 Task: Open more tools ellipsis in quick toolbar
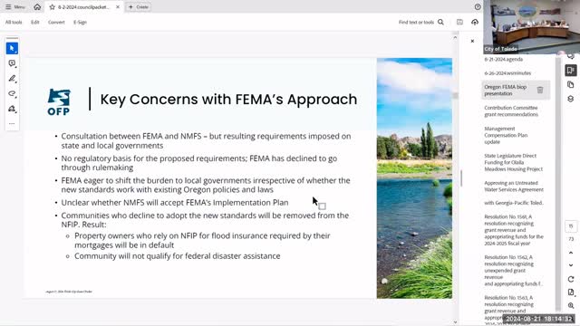coord(12,124)
